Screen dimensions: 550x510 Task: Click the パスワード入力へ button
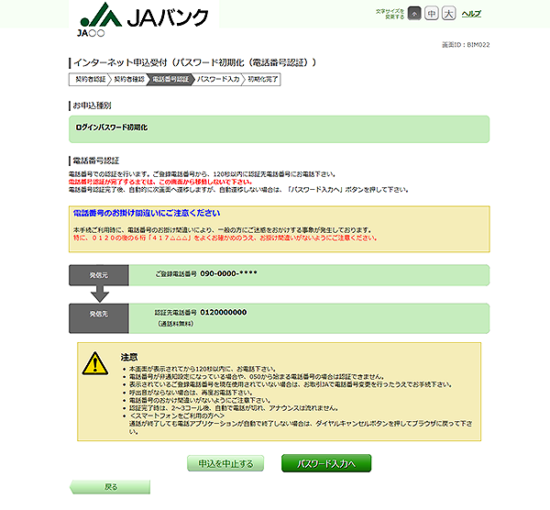pyautogui.click(x=326, y=463)
